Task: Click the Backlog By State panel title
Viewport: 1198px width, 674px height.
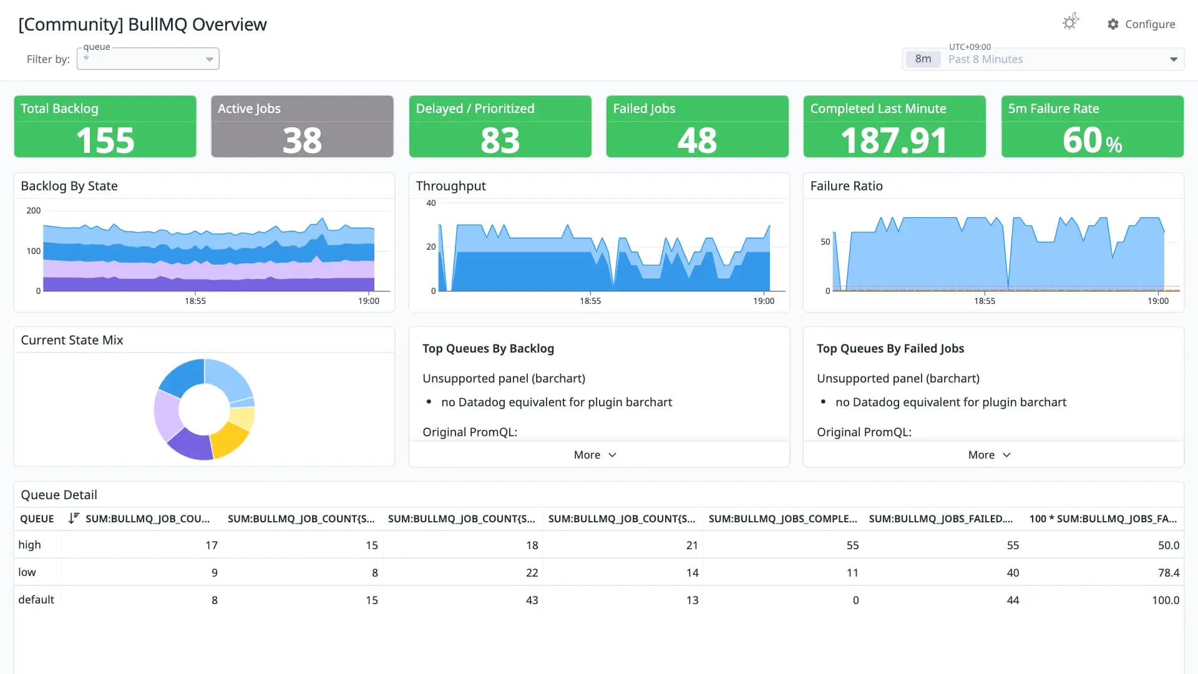Action: coord(69,186)
